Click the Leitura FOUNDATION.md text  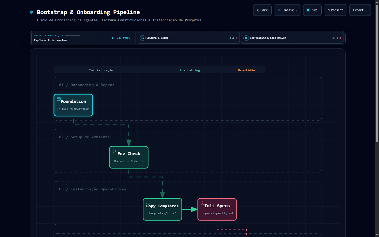point(73,109)
